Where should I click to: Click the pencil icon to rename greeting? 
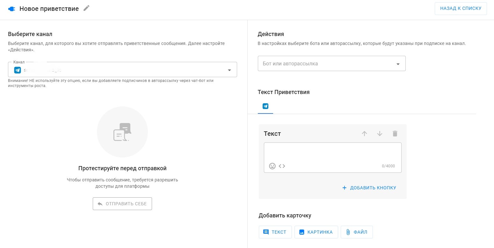pyautogui.click(x=86, y=8)
